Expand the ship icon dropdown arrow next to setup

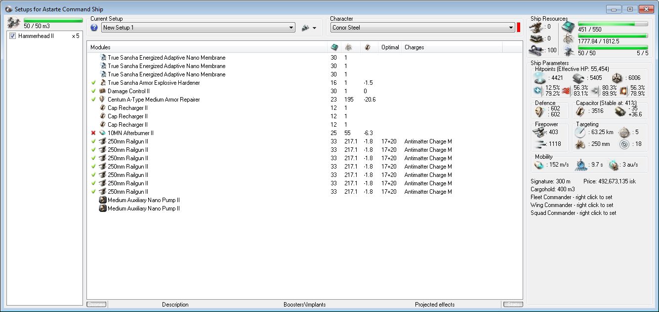pyautogui.click(x=314, y=28)
